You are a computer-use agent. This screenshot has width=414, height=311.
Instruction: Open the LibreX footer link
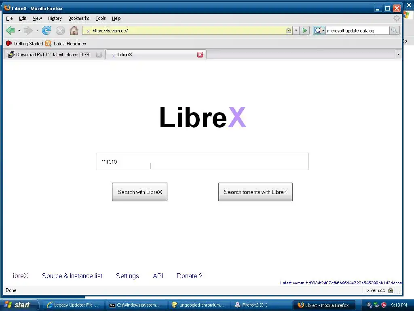pos(19,276)
